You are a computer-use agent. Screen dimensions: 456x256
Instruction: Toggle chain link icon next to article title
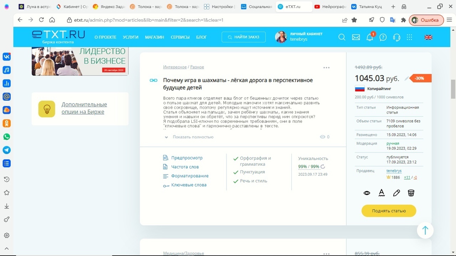point(153,80)
